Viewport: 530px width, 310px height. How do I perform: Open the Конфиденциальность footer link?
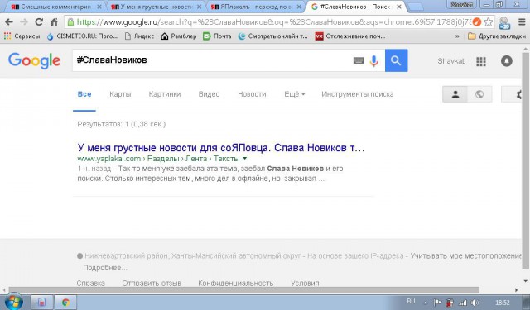(235, 283)
